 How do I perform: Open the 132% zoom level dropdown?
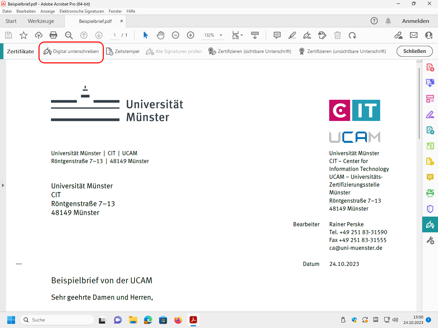pos(221,35)
